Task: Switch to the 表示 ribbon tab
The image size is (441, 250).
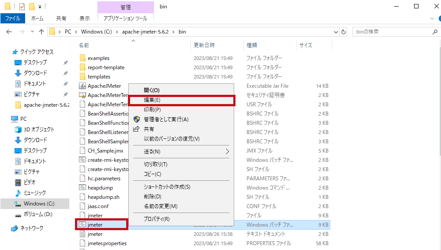Action: point(85,19)
